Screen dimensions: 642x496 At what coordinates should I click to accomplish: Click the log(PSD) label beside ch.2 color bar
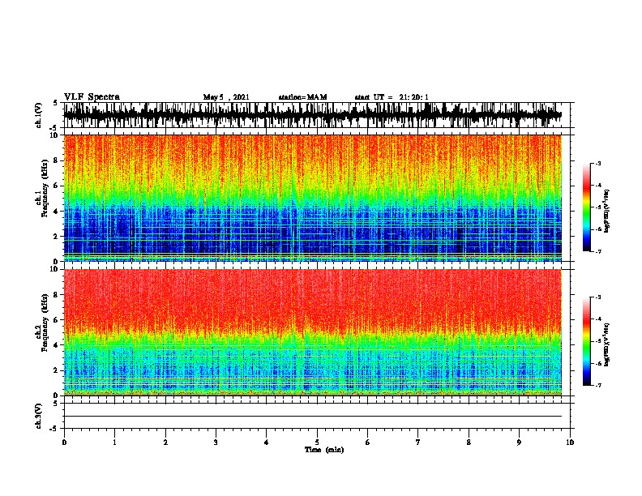click(x=607, y=344)
